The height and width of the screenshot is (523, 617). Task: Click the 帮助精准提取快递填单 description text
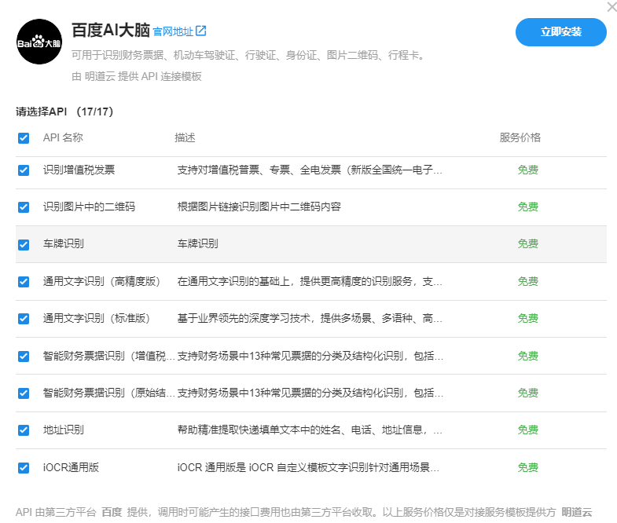click(x=310, y=430)
